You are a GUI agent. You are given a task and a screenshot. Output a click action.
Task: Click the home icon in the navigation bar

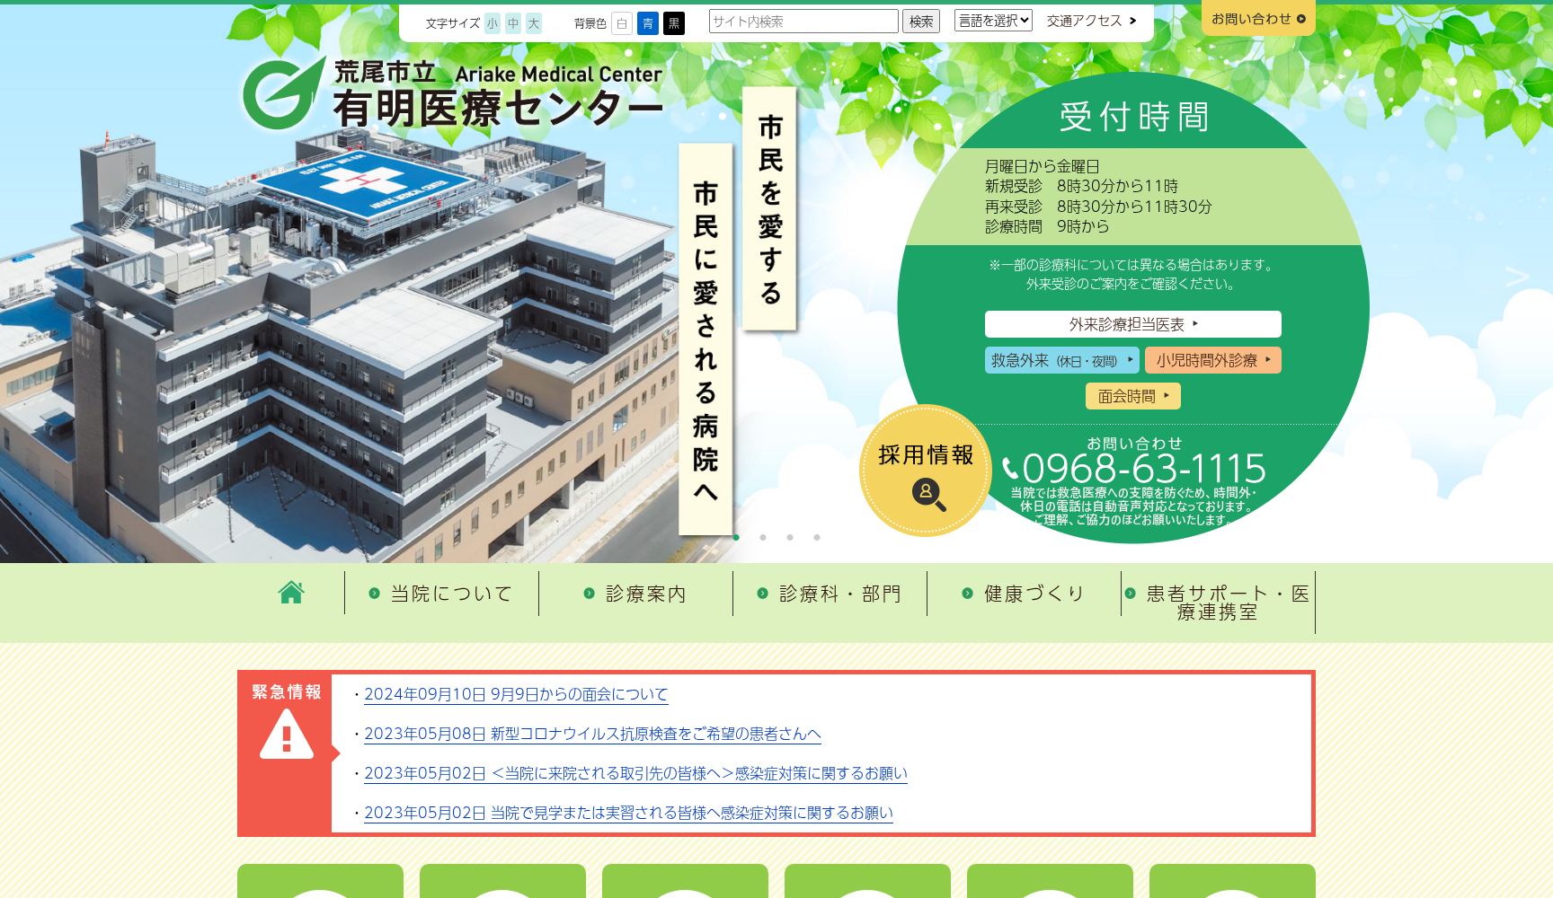click(291, 593)
